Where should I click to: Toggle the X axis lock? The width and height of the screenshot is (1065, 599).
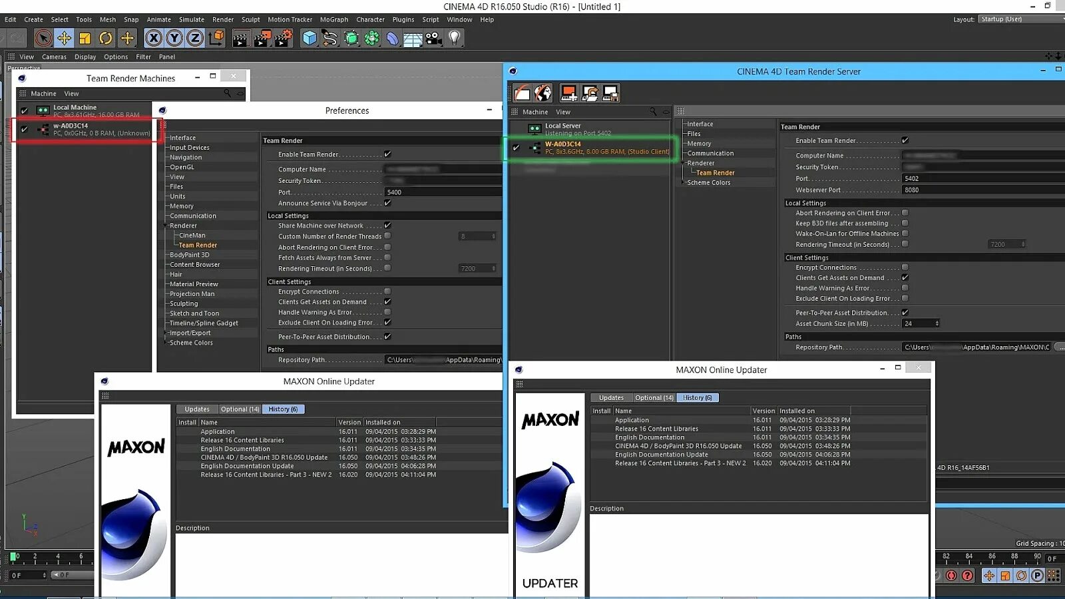click(154, 38)
